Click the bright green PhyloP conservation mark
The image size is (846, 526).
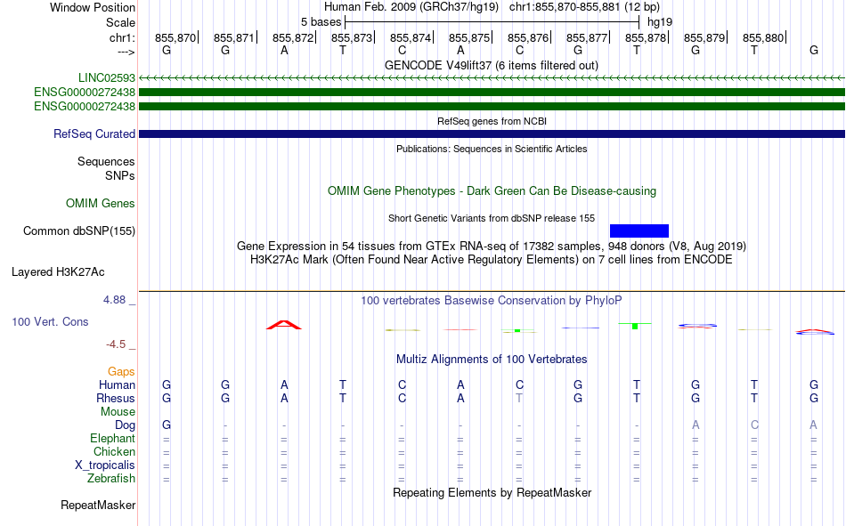click(x=635, y=326)
